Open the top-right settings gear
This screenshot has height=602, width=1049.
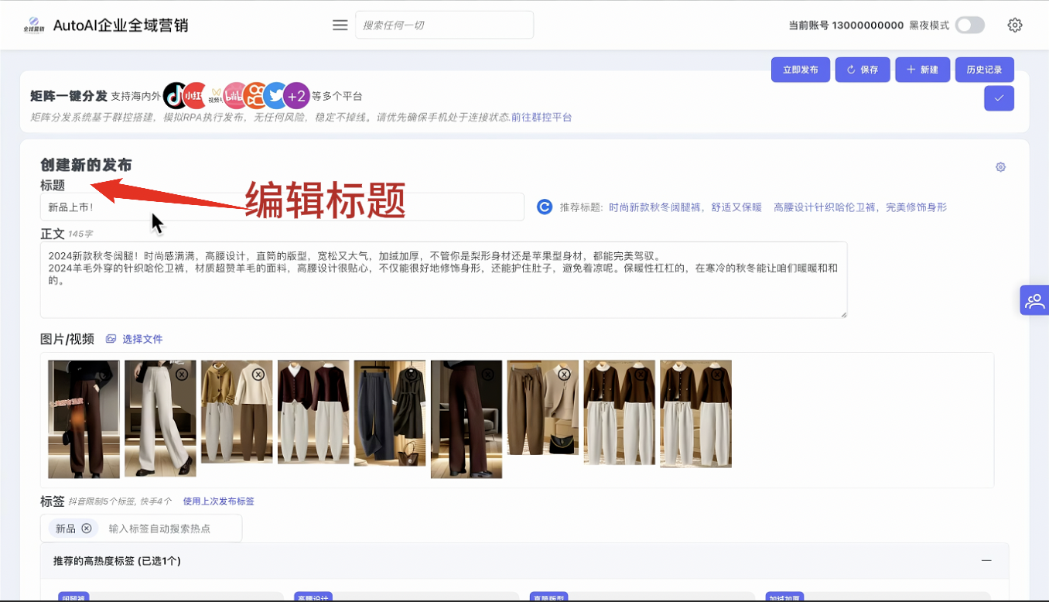tap(1015, 25)
